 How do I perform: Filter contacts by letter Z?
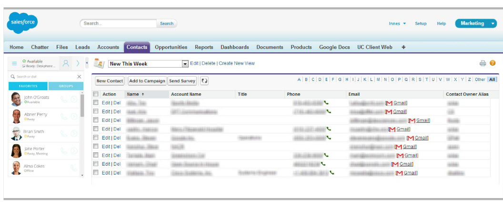469,80
